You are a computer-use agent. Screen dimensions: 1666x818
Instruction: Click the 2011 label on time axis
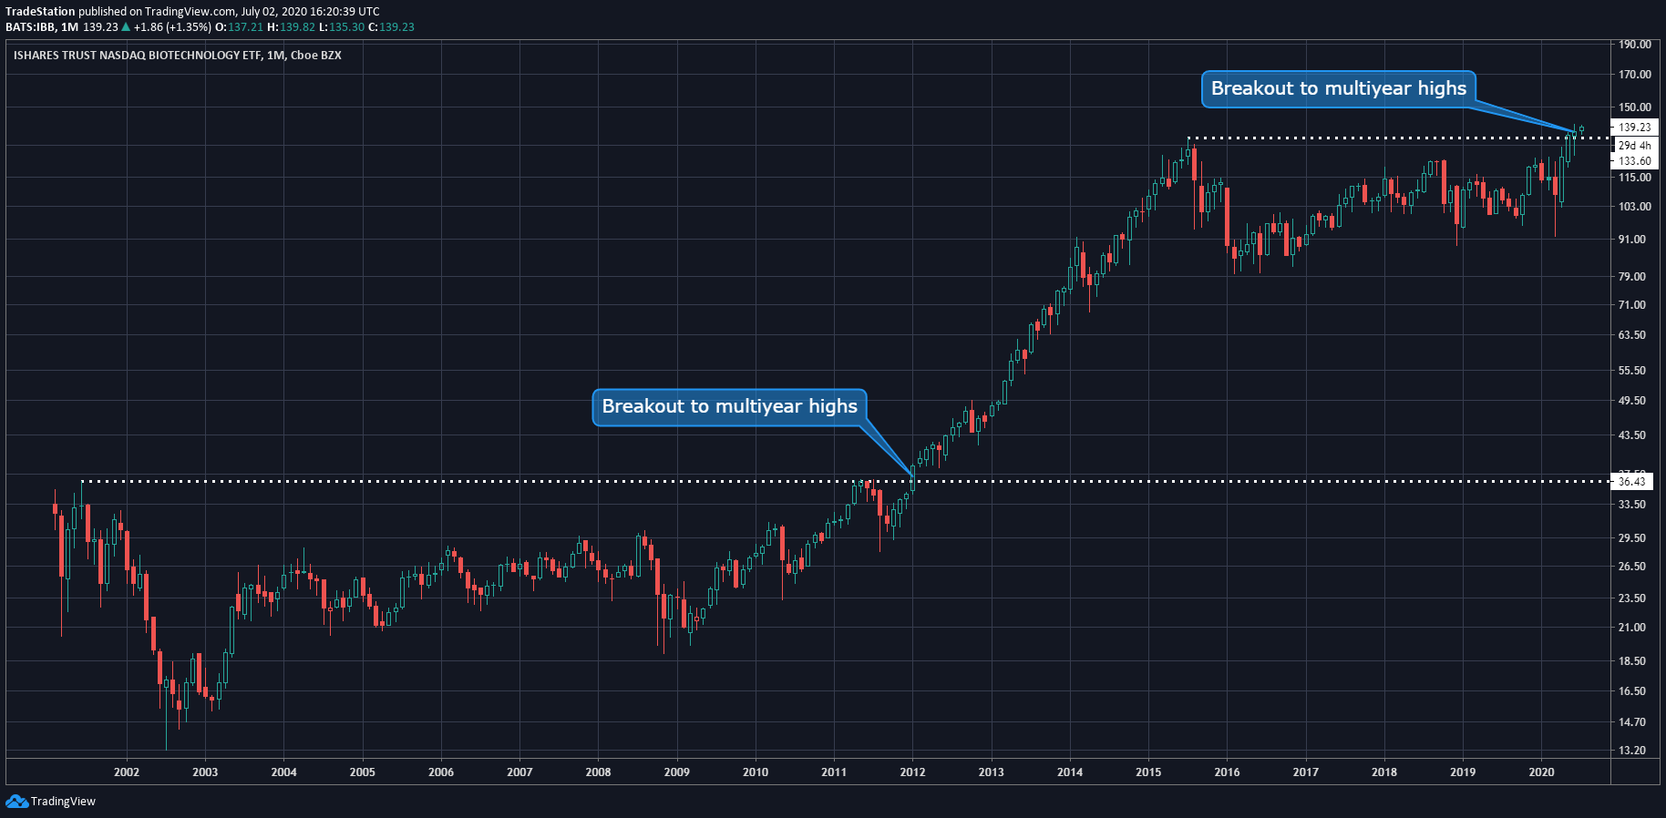point(834,772)
